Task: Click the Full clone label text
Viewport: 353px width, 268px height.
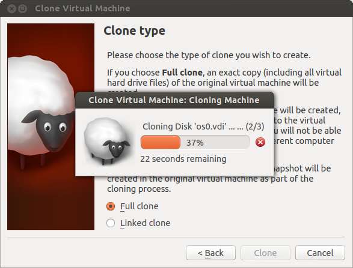Action: [x=140, y=206]
